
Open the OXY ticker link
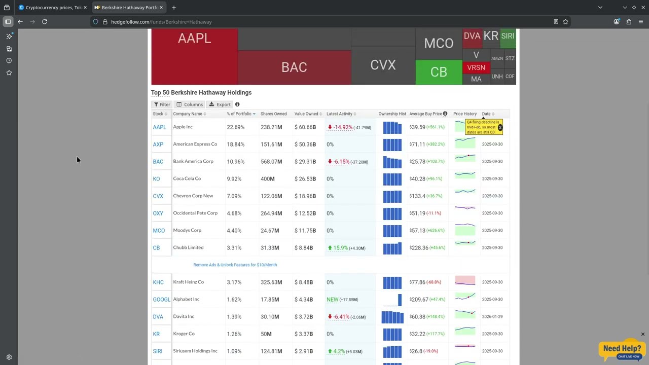158,213
